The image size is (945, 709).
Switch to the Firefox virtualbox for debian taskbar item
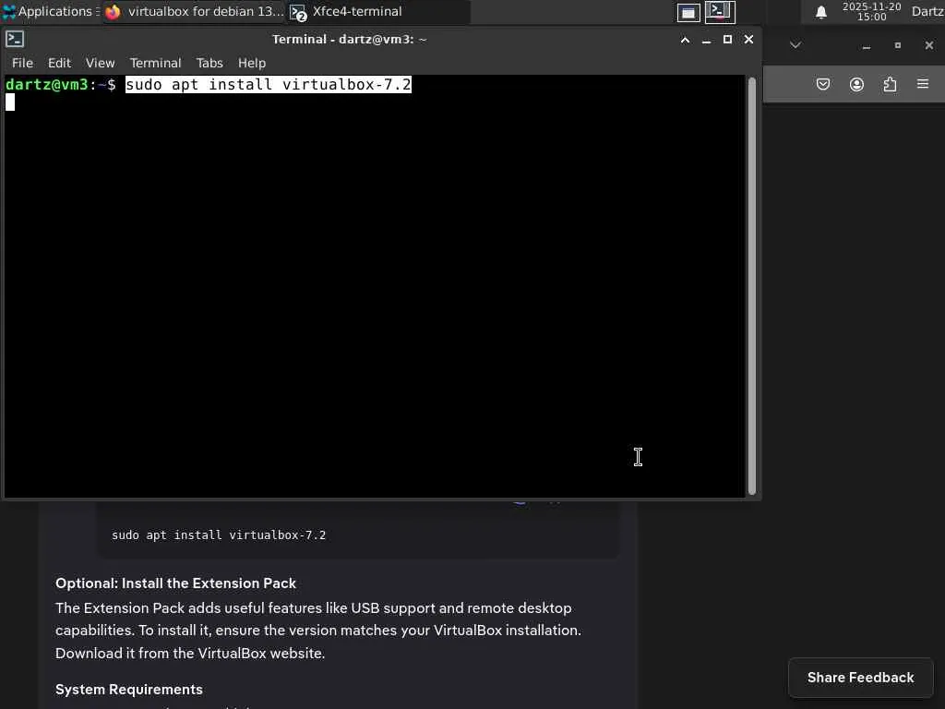pyautogui.click(x=194, y=11)
